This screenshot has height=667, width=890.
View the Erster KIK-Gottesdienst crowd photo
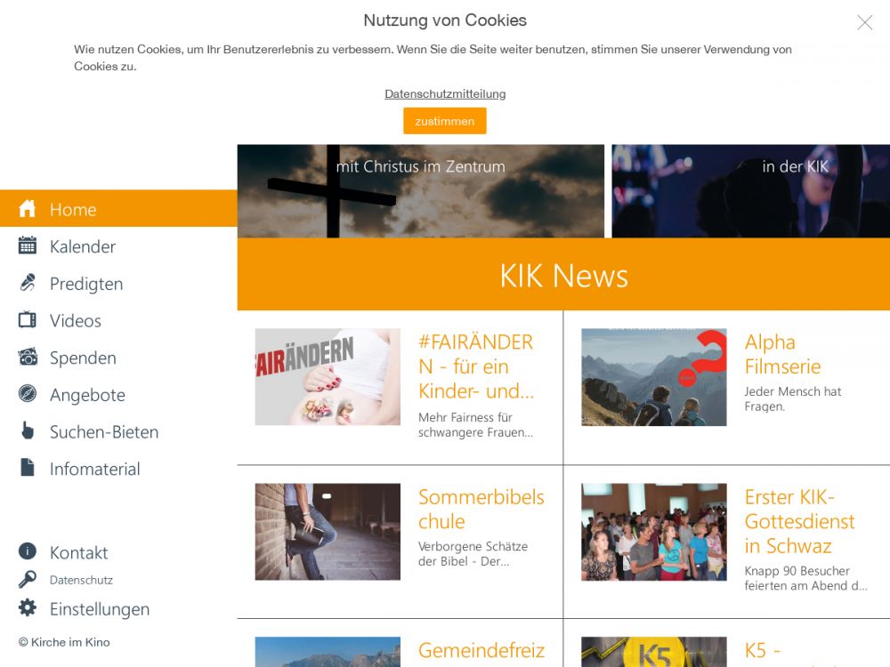(x=653, y=532)
